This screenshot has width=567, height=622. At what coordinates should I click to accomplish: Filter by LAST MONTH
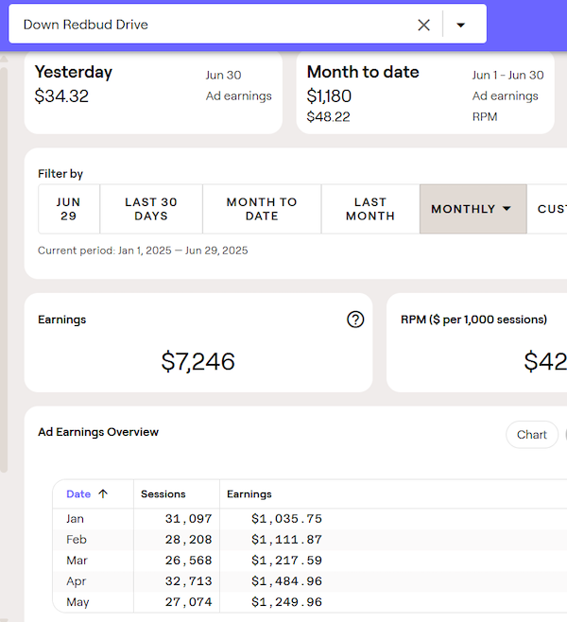pos(370,209)
